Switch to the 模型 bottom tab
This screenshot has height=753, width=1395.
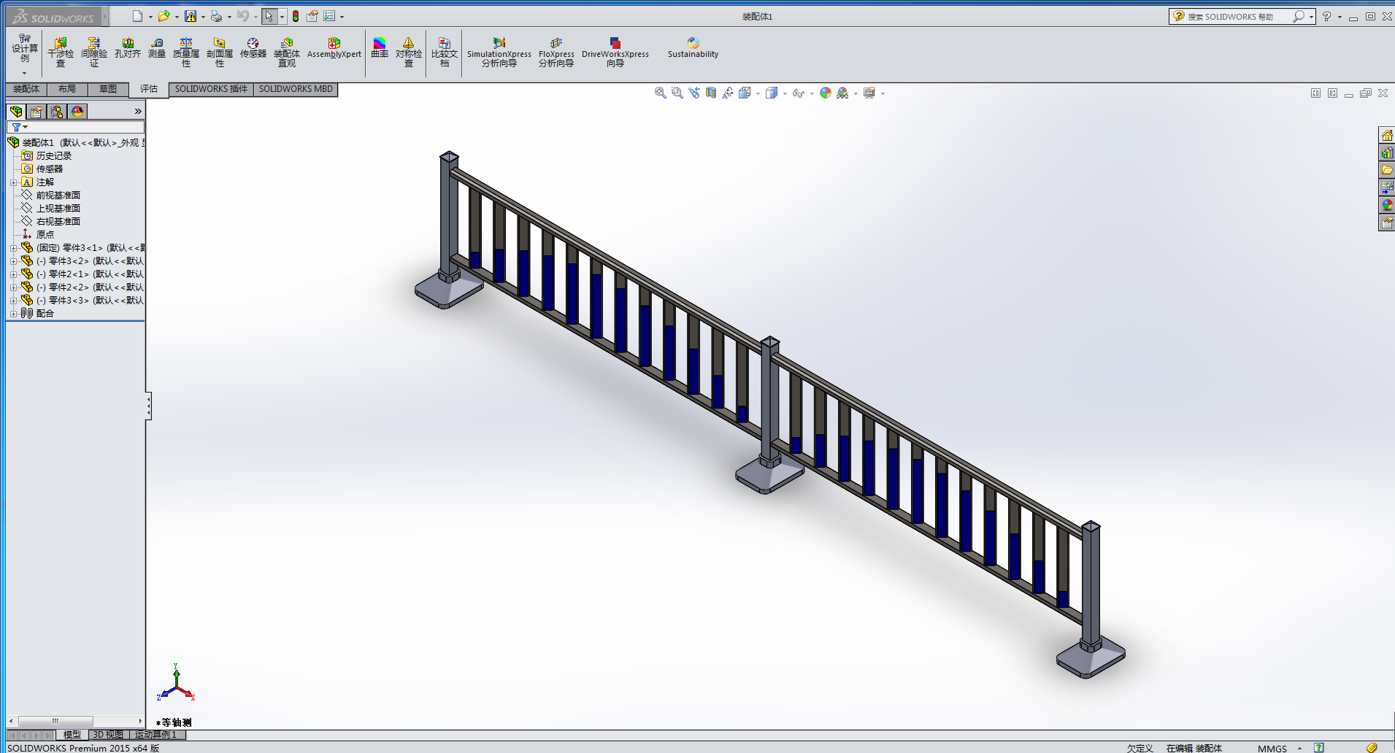pos(72,735)
